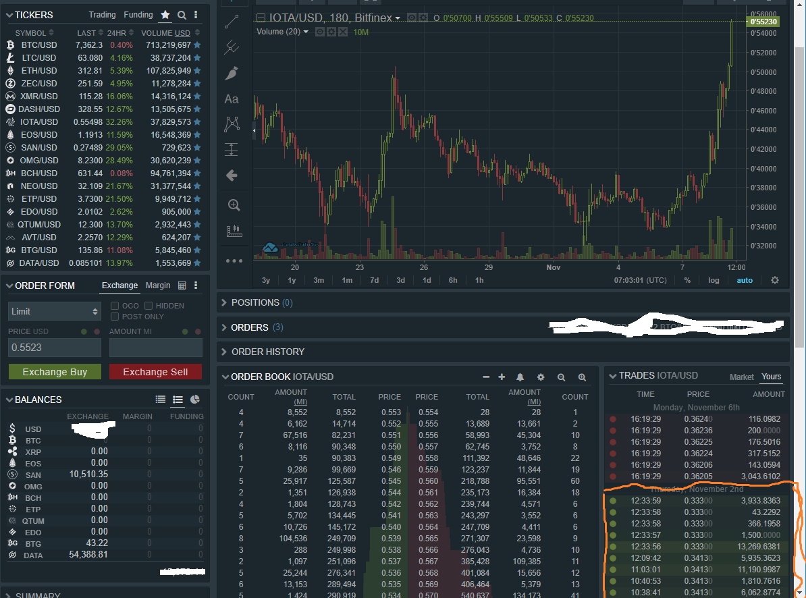Collapse the TRADES panel
The image size is (806, 598).
tap(613, 376)
